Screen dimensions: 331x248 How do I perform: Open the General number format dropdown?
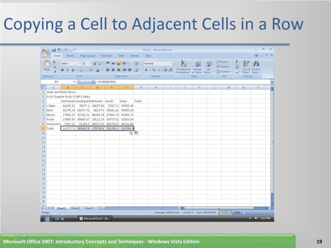(171, 64)
